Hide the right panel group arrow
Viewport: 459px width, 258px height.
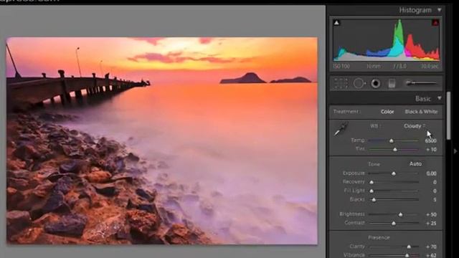(455, 151)
